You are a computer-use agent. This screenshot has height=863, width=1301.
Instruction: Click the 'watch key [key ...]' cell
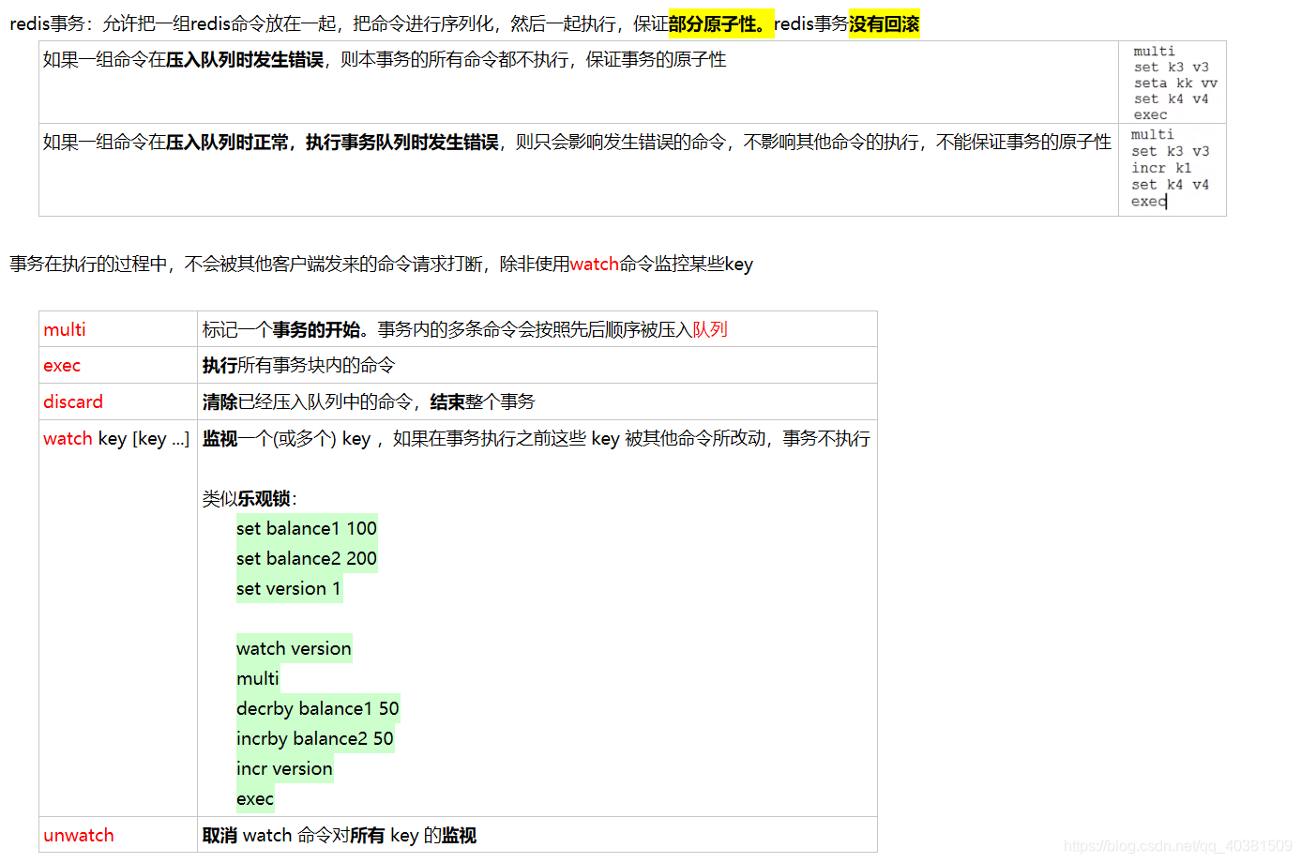point(118,618)
